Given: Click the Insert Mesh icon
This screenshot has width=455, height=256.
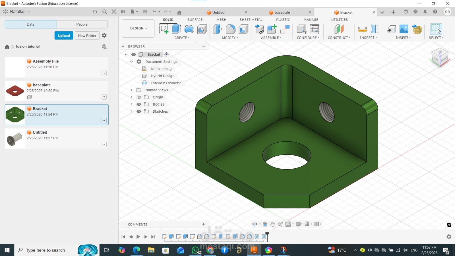Looking at the screenshot, I should (x=417, y=29).
